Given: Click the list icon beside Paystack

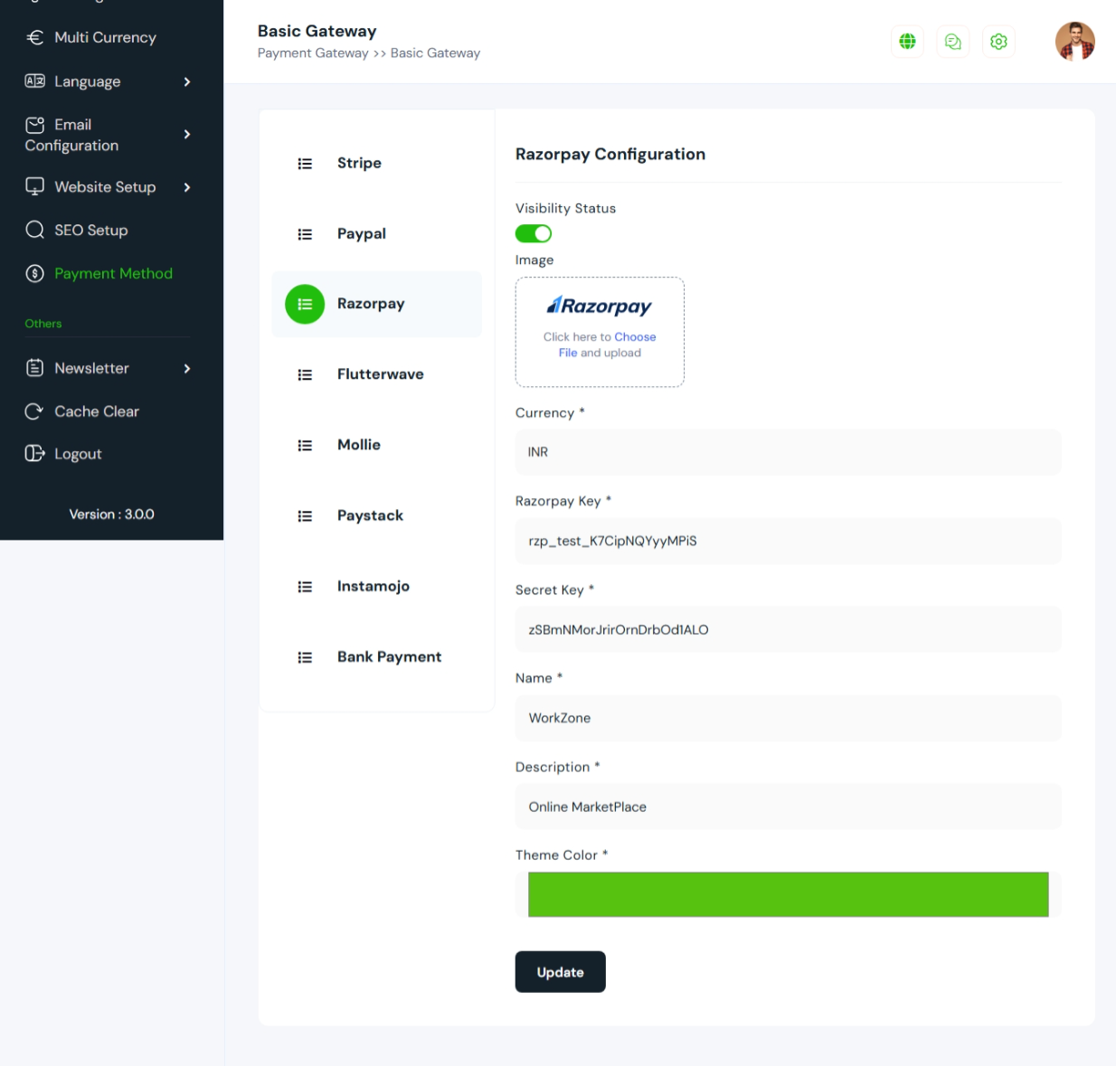Looking at the screenshot, I should point(305,516).
